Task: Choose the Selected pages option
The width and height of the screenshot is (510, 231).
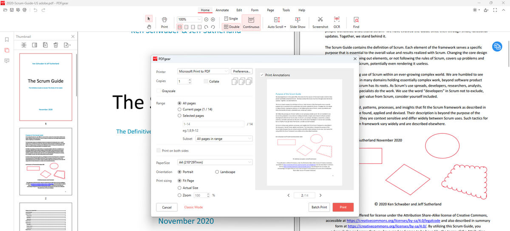Action: pos(179,115)
